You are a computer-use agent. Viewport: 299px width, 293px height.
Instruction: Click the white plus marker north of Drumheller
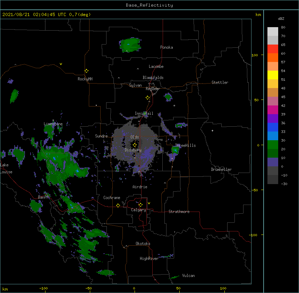coord(212,130)
